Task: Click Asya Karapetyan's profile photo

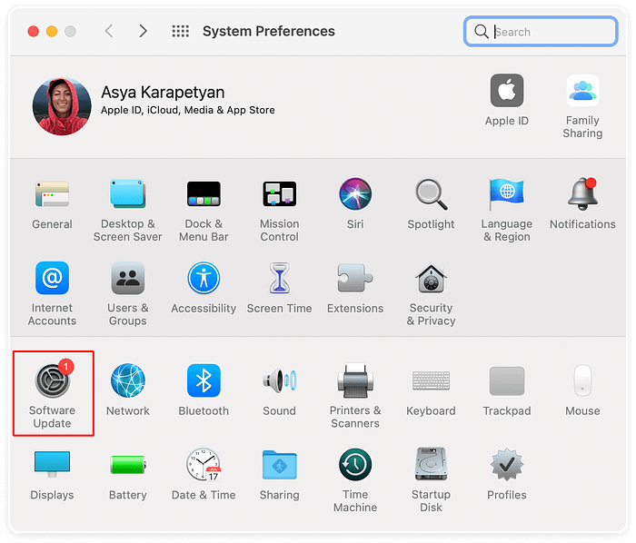Action: [62, 106]
